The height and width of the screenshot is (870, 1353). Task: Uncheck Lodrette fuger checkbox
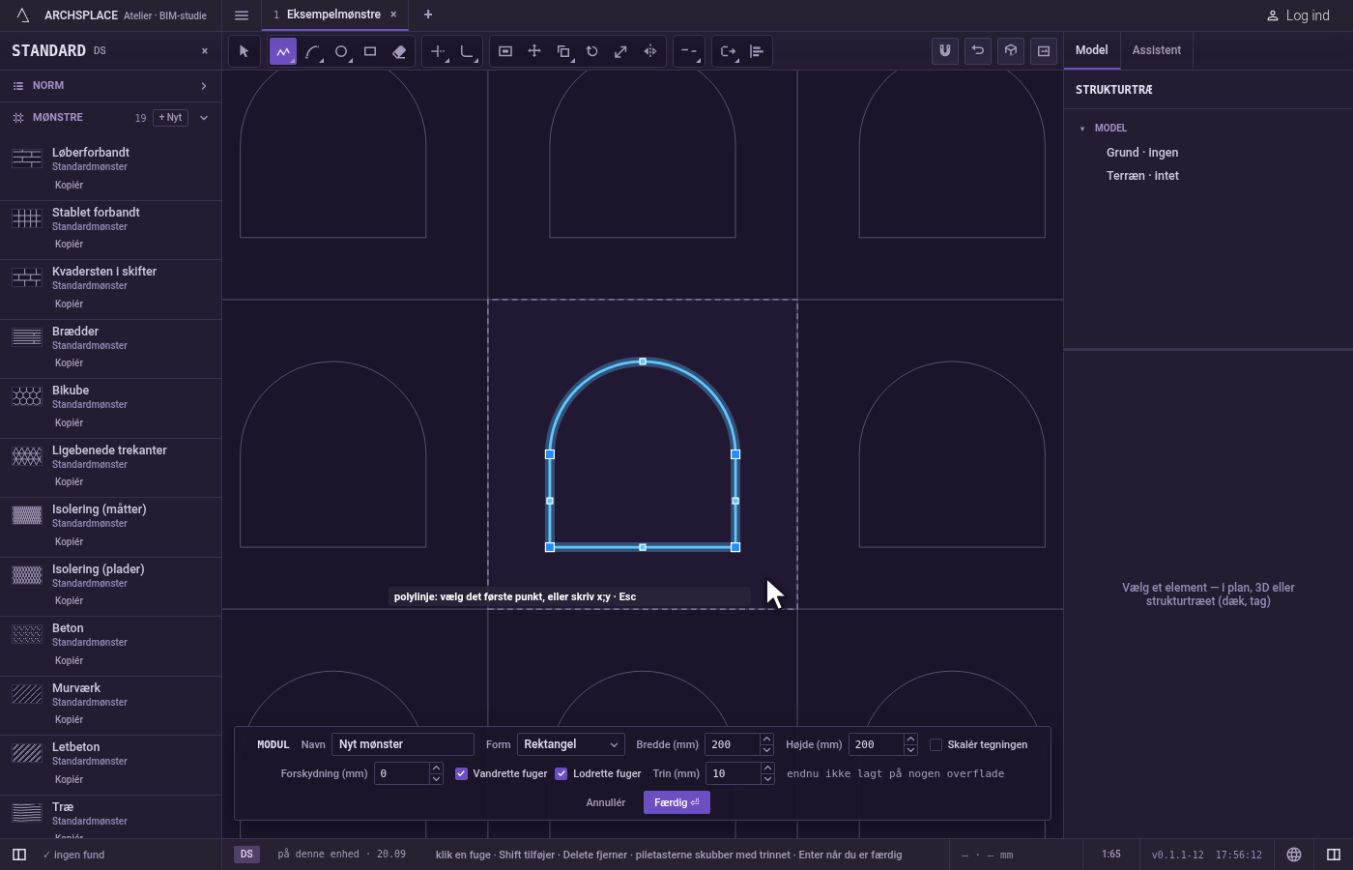click(561, 773)
